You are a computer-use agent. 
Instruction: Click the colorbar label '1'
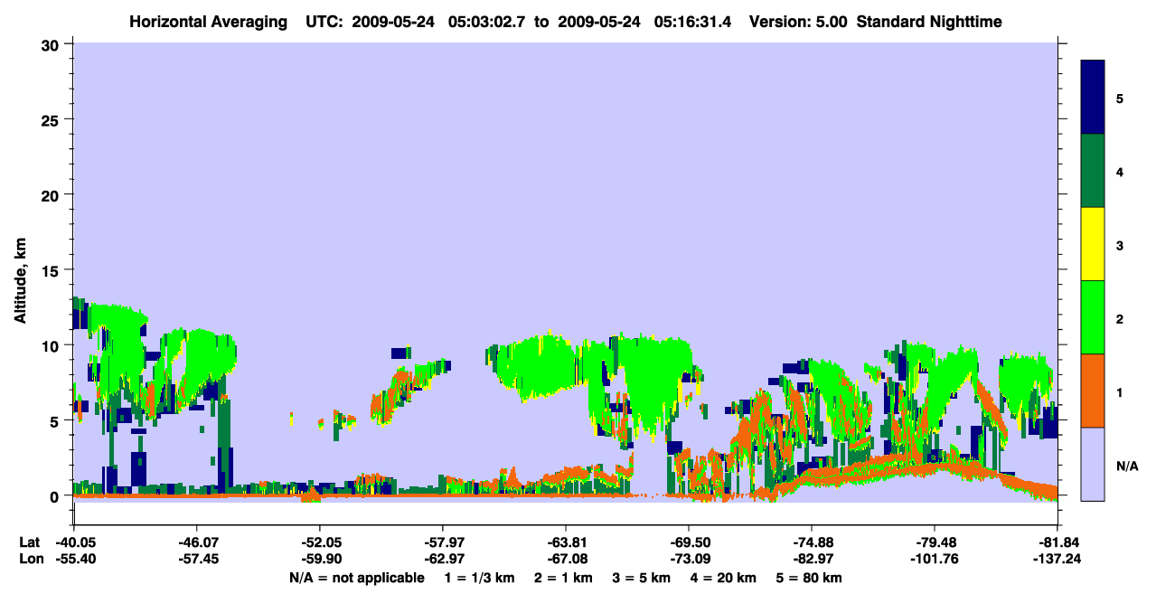click(1120, 391)
